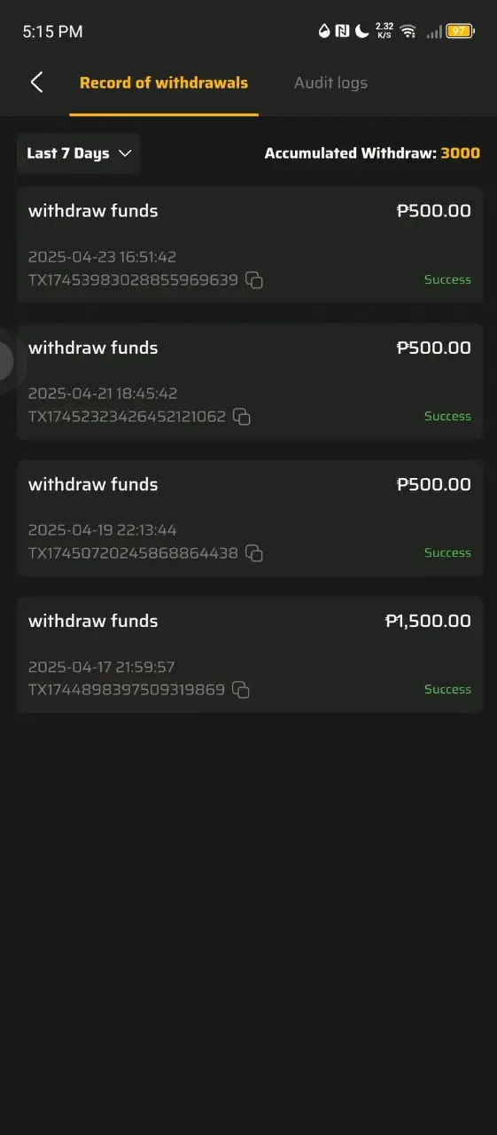Go back using the left arrow

[x=36, y=83]
